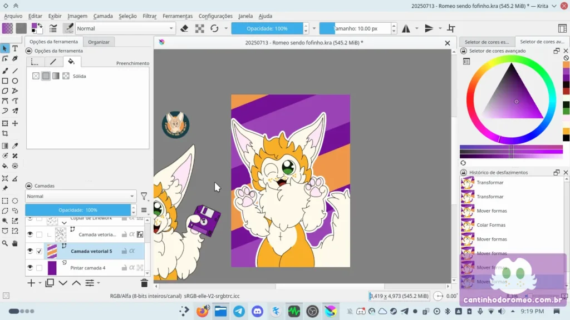Image resolution: width=570 pixels, height=320 pixels.
Task: Open the Configurações menu
Action: click(215, 16)
